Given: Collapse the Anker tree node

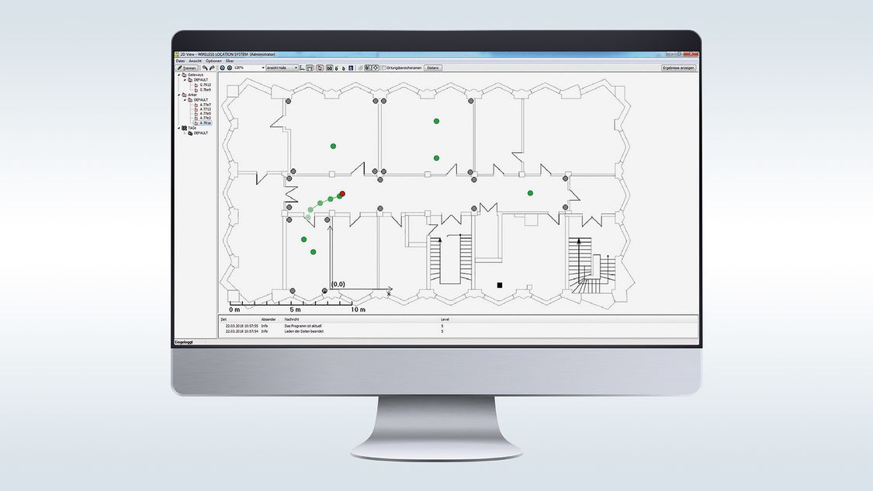Looking at the screenshot, I should pos(178,95).
